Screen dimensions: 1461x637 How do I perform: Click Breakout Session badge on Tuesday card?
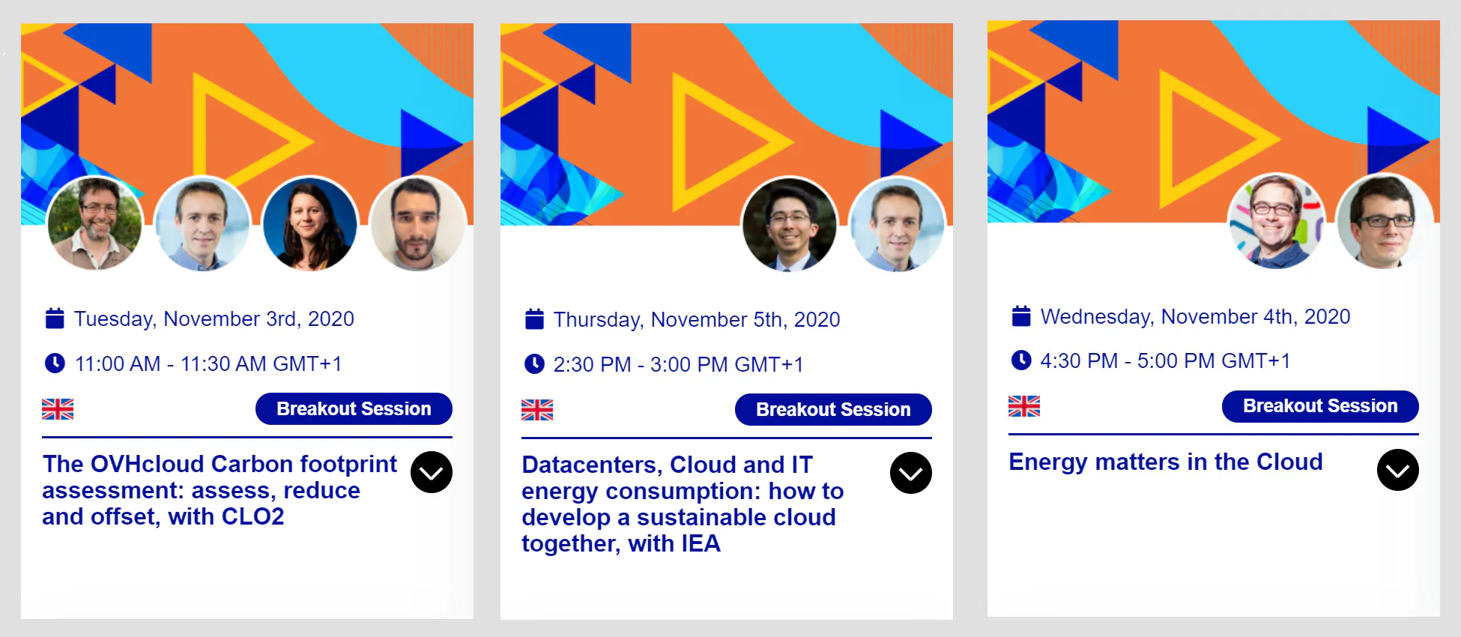tap(354, 408)
